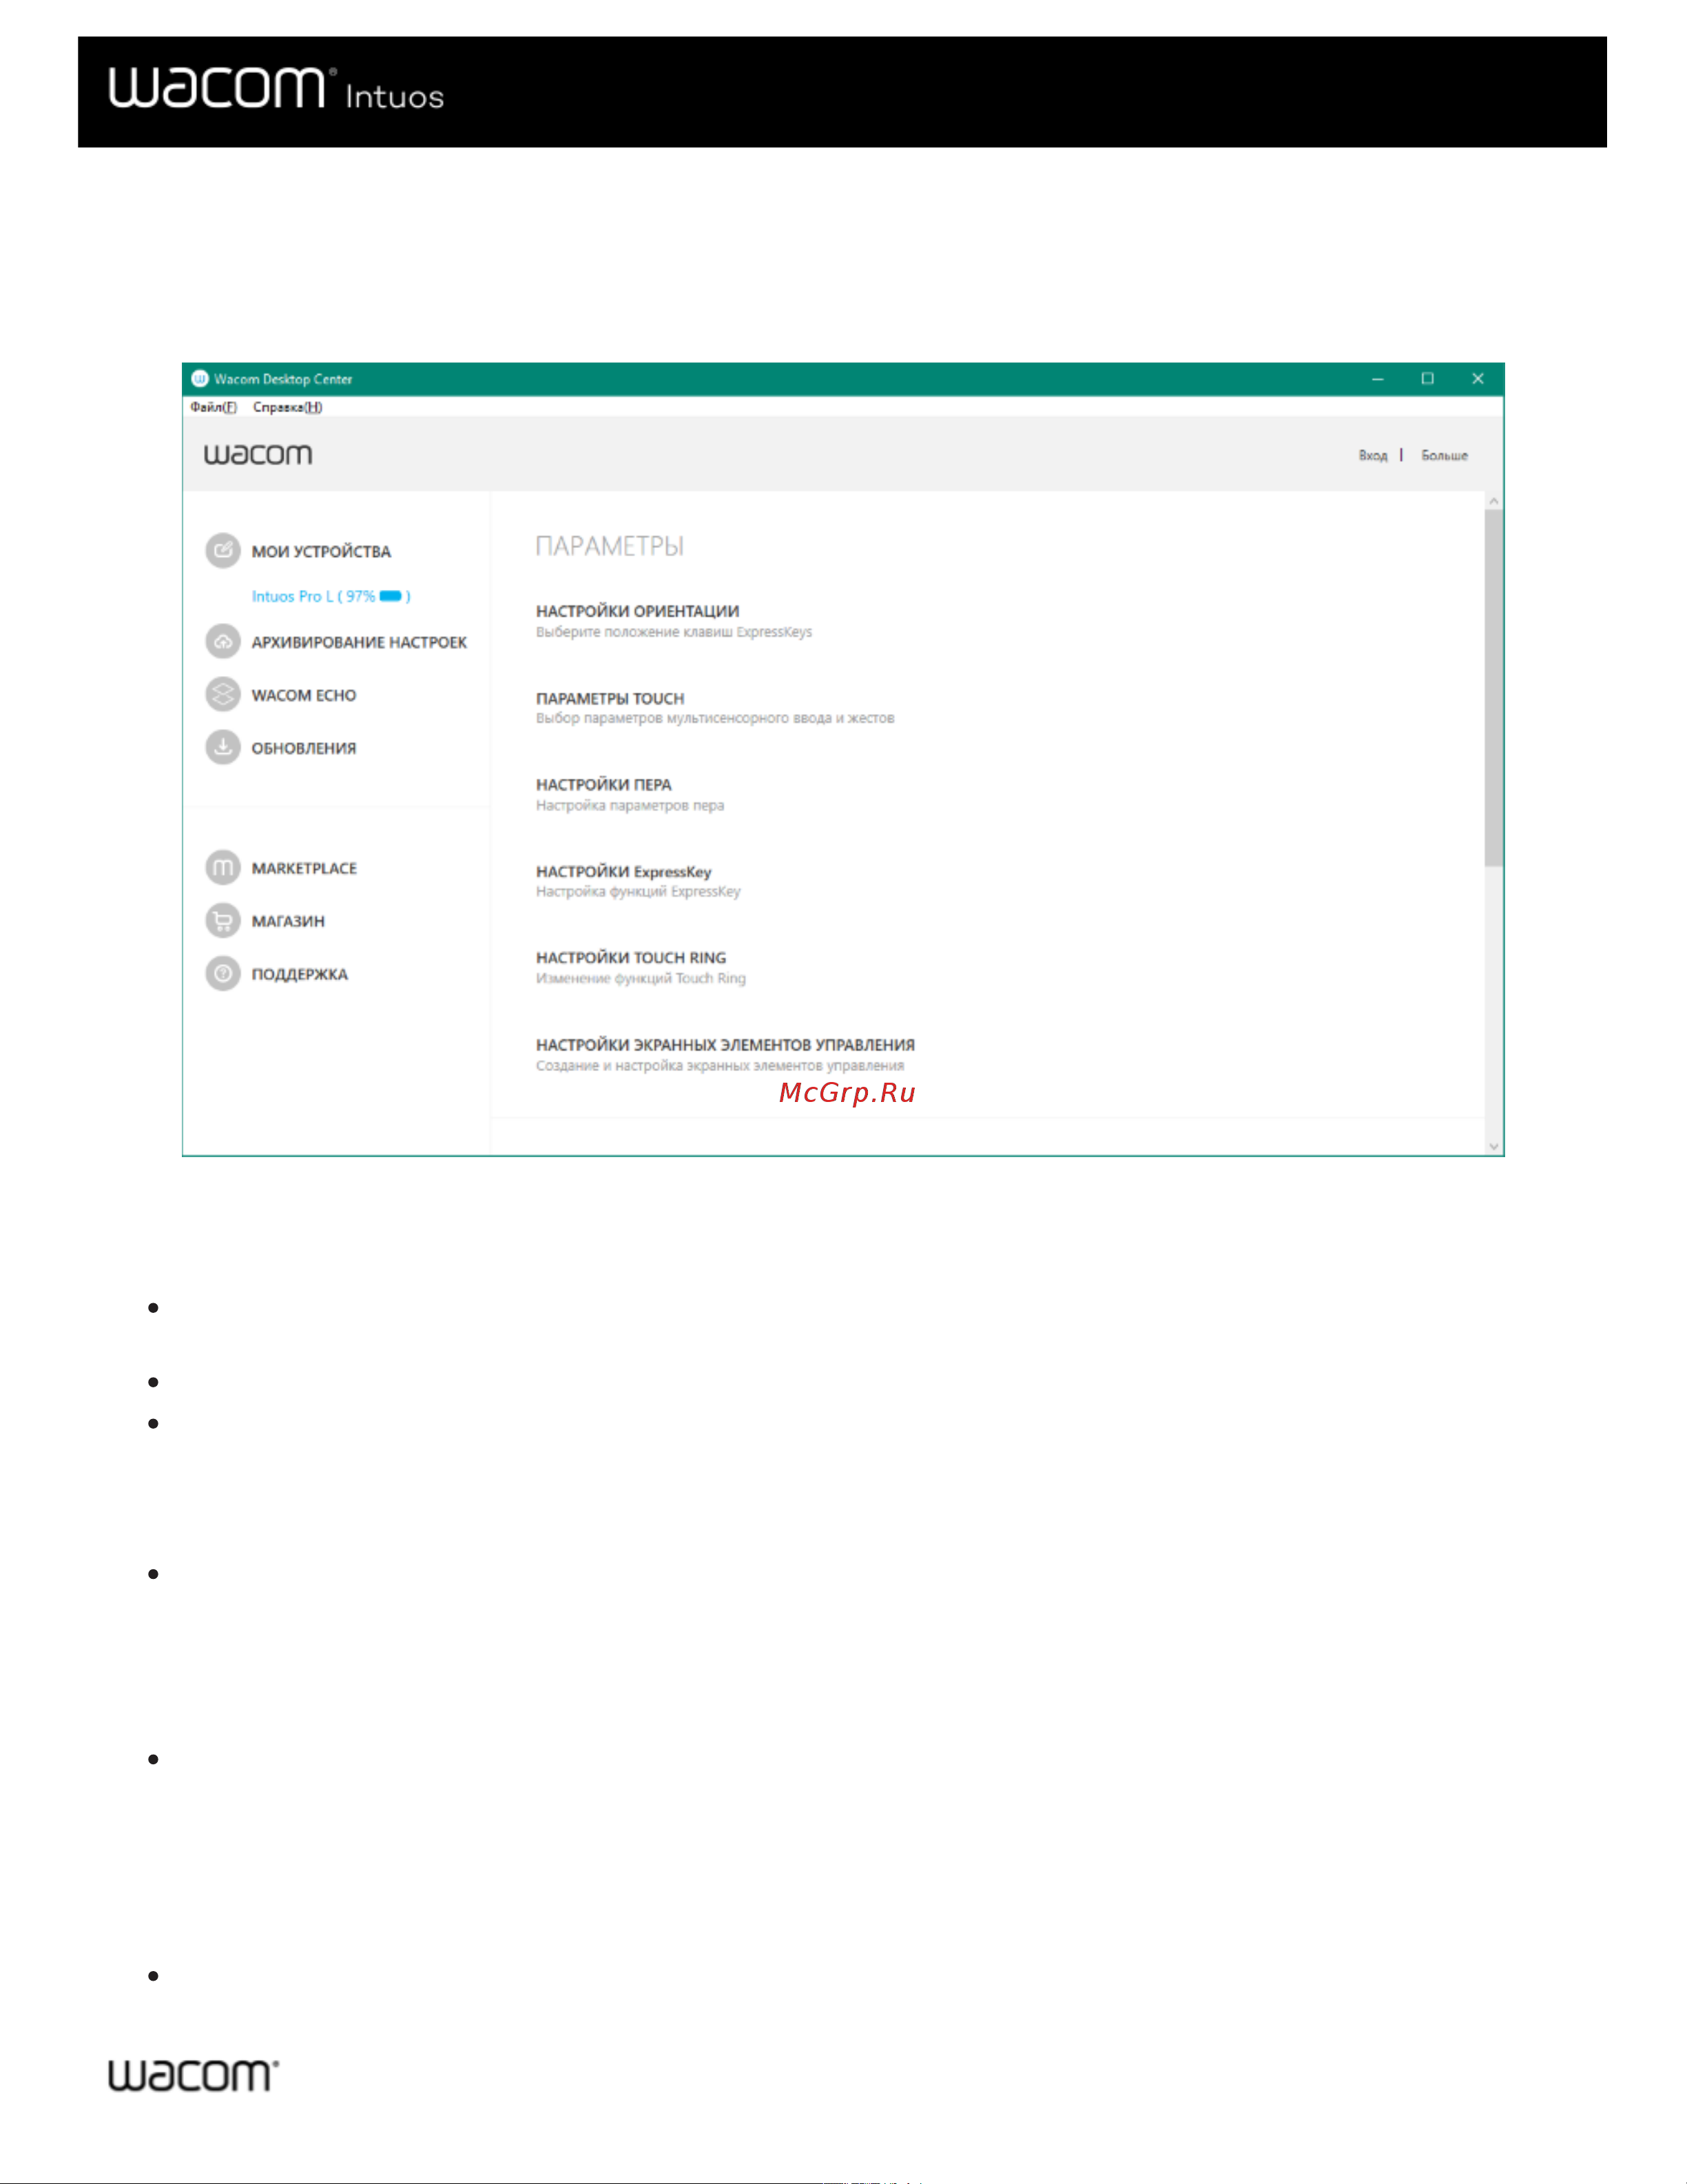The height and width of the screenshot is (2184, 1687).
Task: Expand the Больше menu
Action: (1444, 455)
